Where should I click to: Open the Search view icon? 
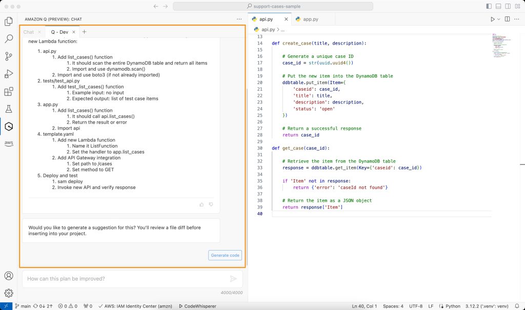[x=9, y=39]
